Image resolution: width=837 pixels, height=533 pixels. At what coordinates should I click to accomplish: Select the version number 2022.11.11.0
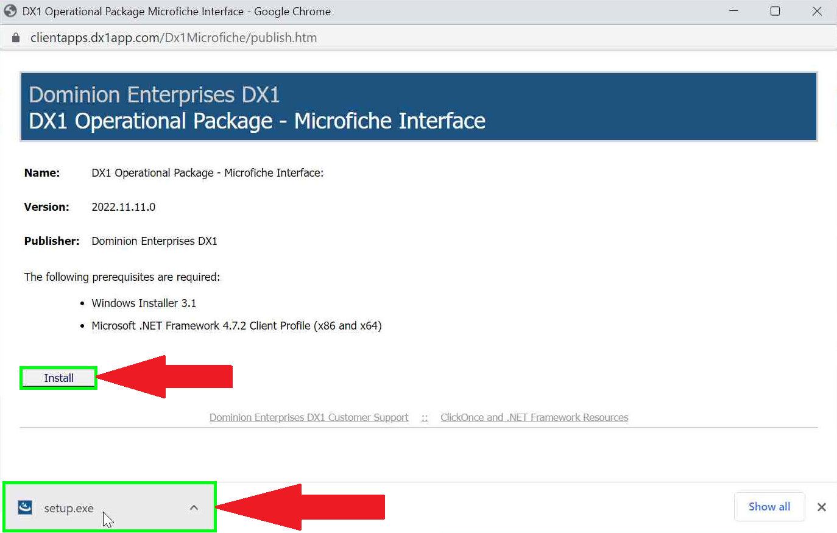(124, 207)
